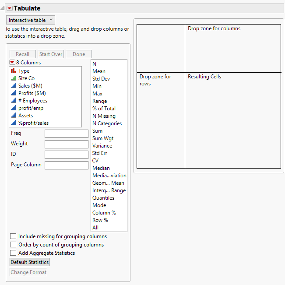This screenshot has width=285, height=285.
Task: Open the Interactive table dropdown
Action: pyautogui.click(x=31, y=20)
